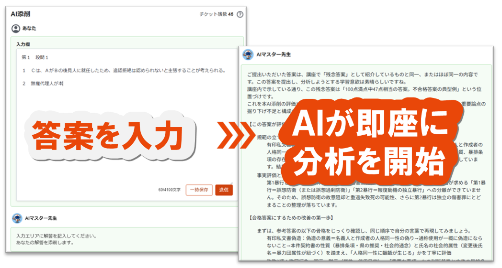The height and width of the screenshot is (268, 502).
Task: Click the AIマスター先生 avatar in the right panel
Action: point(248,54)
